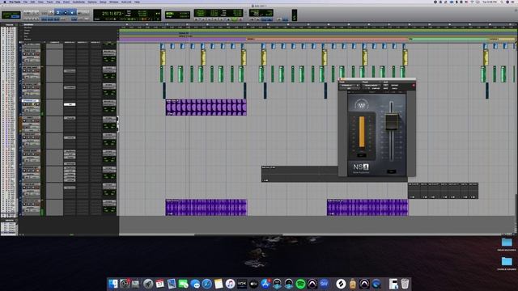Select the long gray clip under plugin window

point(334,175)
